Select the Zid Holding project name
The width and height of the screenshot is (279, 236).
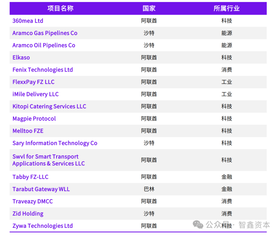[x=28, y=214]
